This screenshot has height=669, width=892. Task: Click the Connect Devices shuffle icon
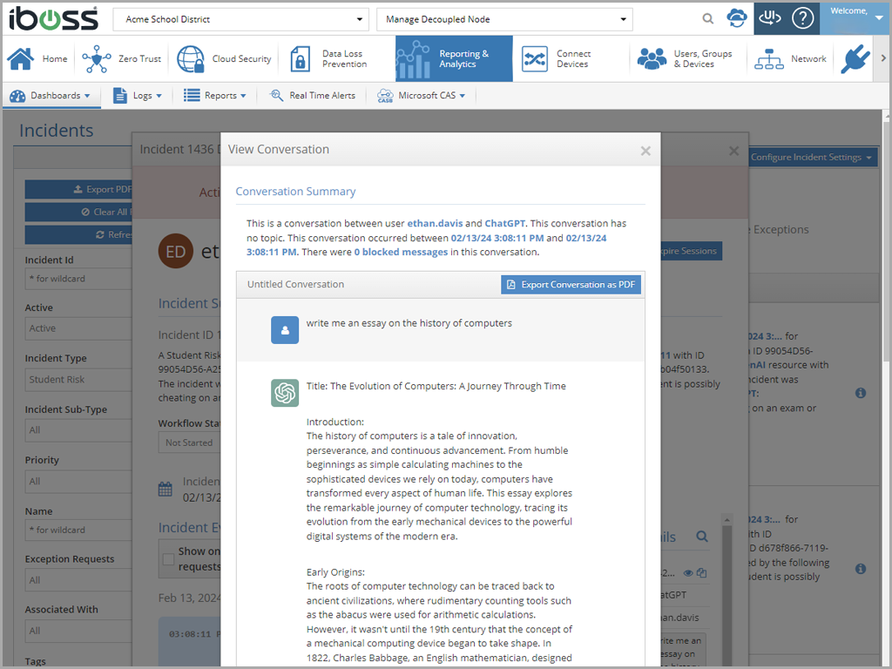(535, 58)
